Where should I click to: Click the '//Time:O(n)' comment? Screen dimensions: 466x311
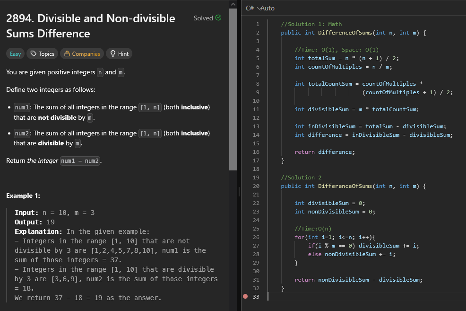click(x=313, y=229)
